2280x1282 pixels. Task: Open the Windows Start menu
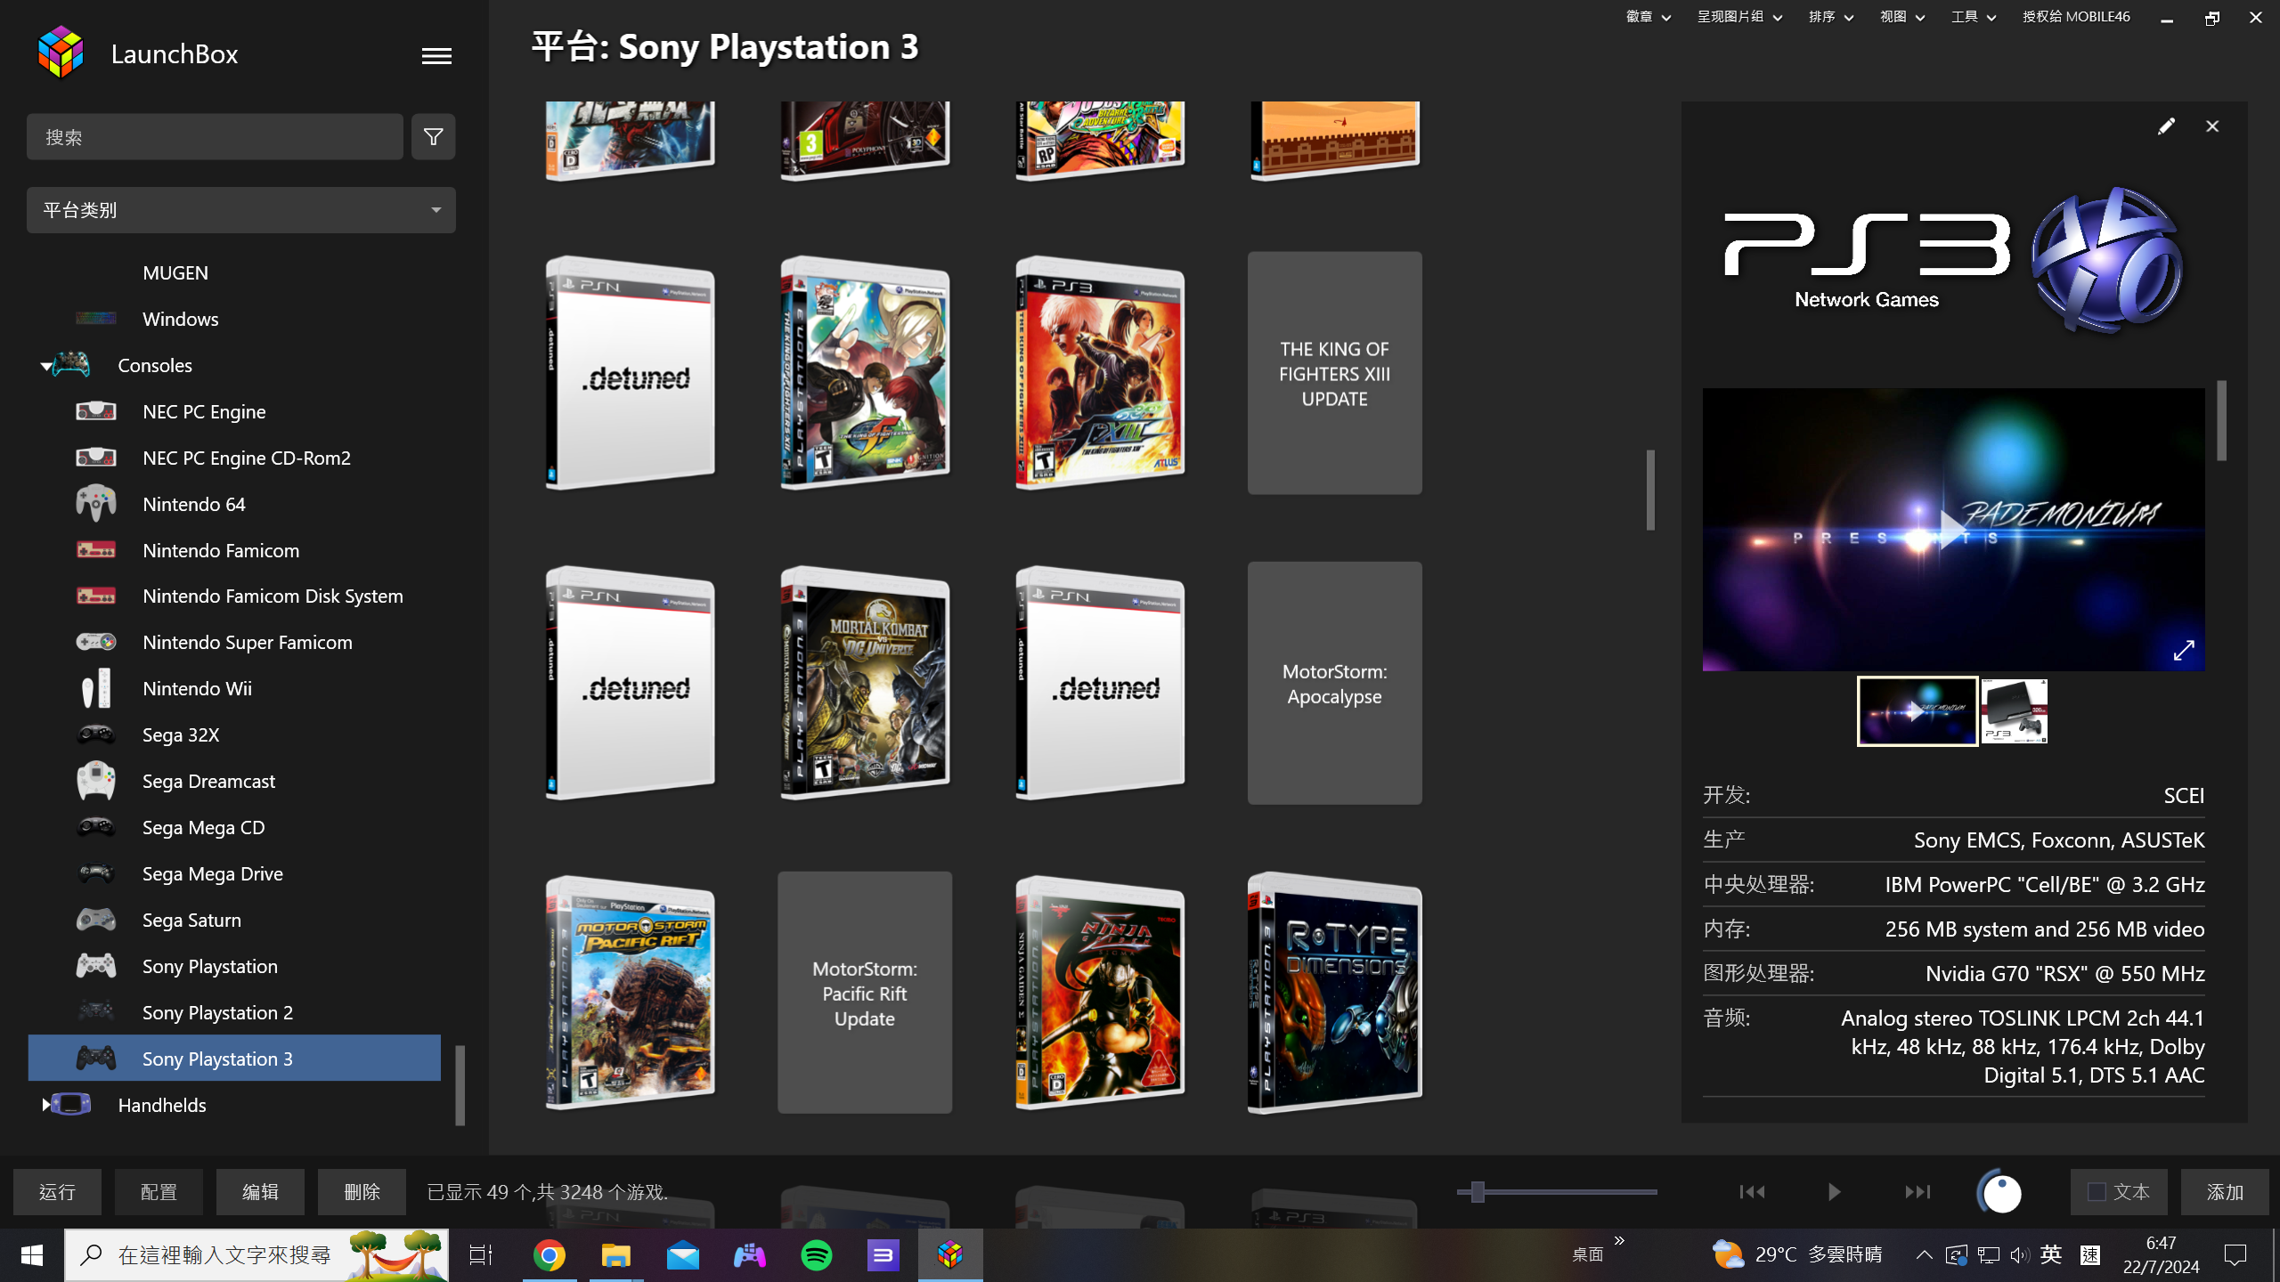(x=32, y=1255)
